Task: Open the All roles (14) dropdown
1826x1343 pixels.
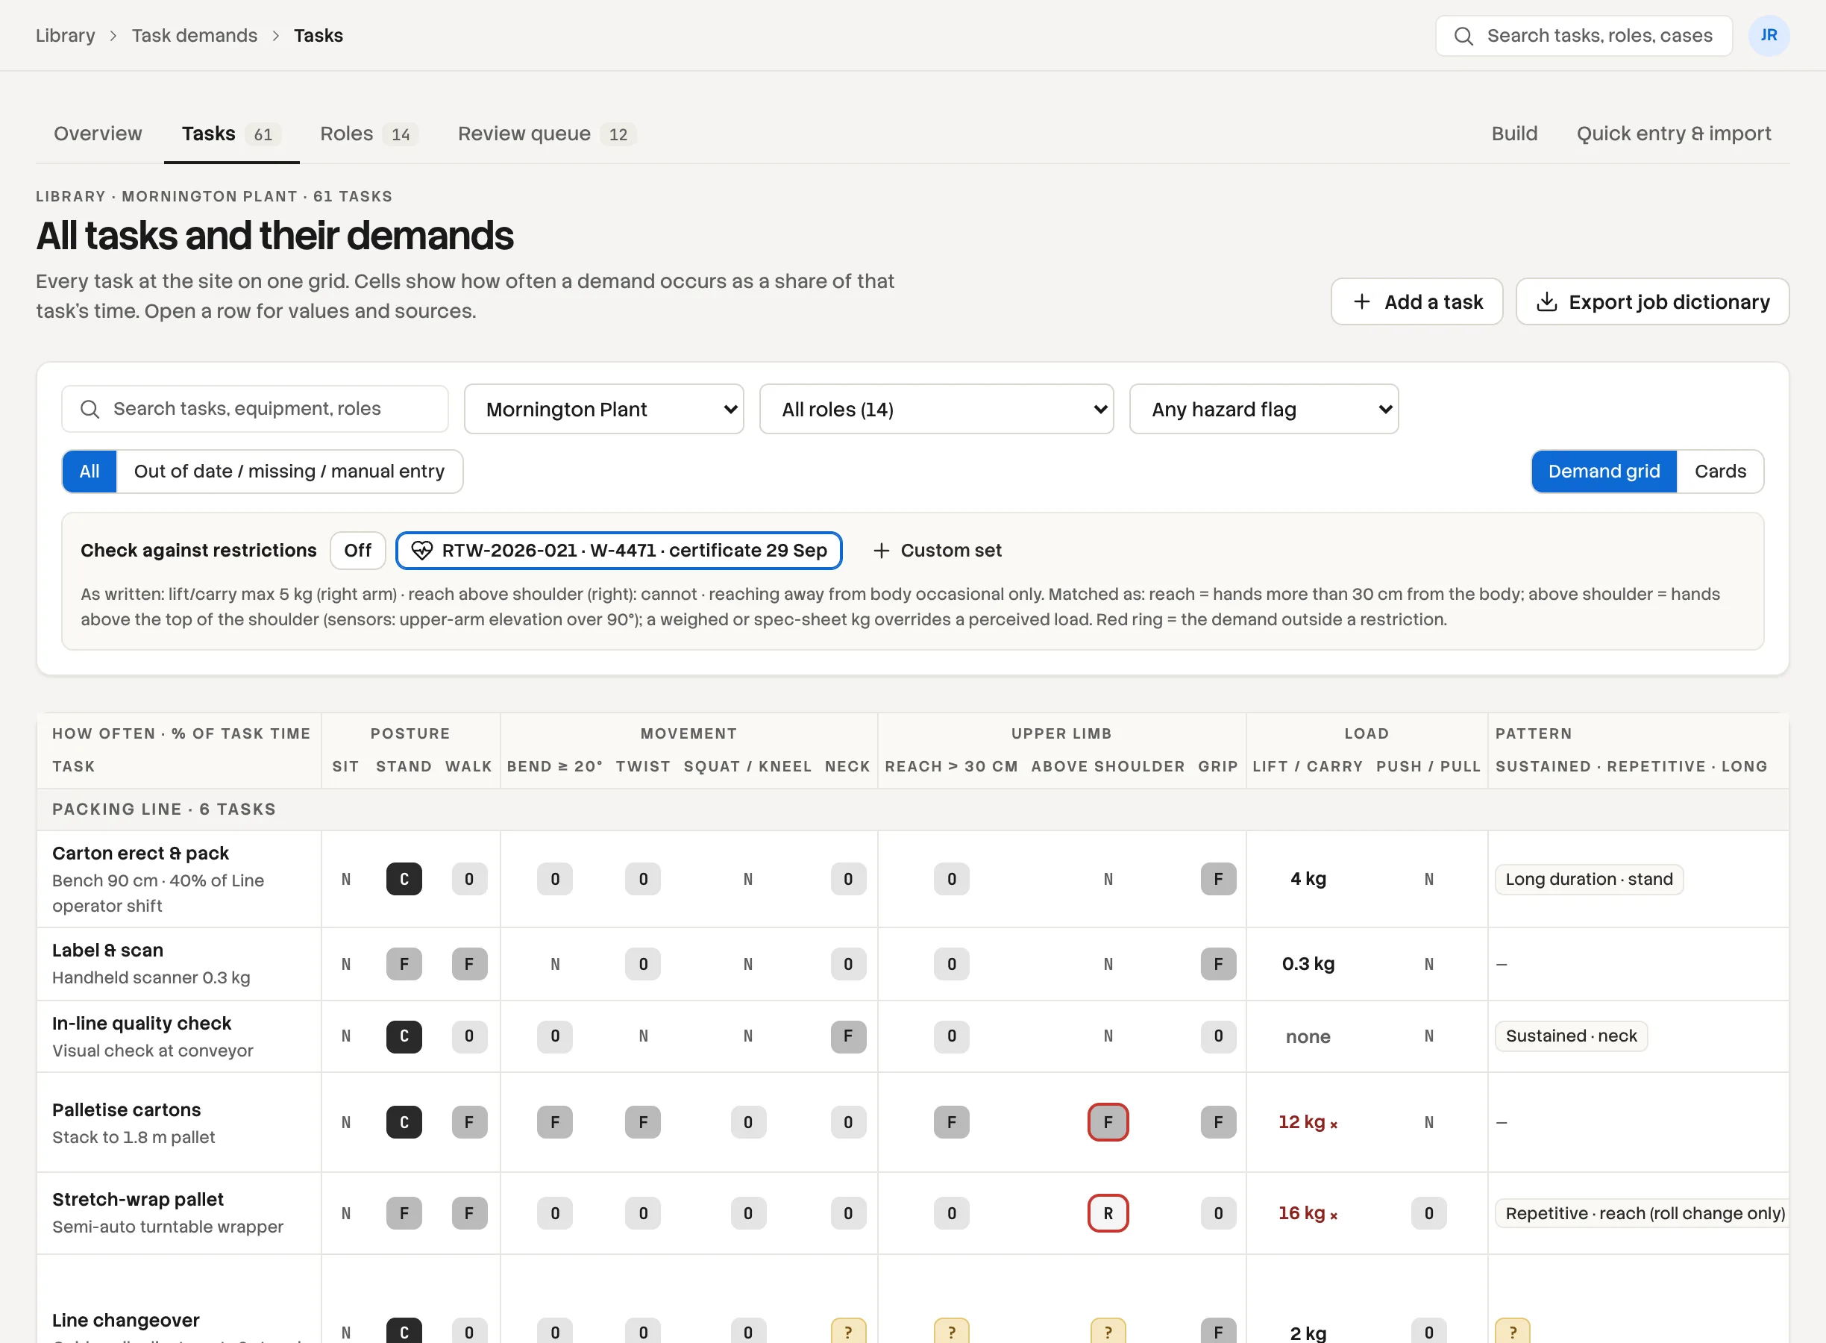Action: [x=936, y=409]
